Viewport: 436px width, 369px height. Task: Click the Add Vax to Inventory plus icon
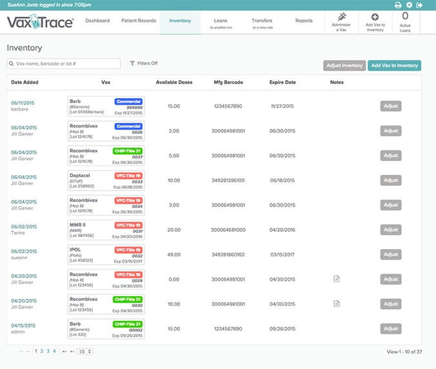pos(375,16)
